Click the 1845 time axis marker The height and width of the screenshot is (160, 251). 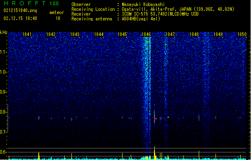pos(122,34)
